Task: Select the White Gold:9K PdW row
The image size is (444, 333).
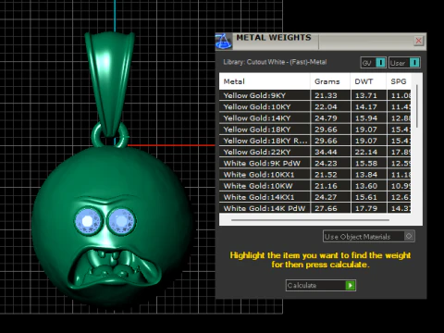Action: [314, 163]
